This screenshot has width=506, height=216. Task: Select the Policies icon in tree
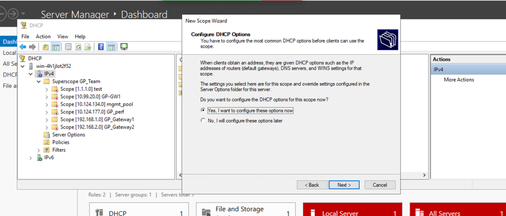[x=47, y=142]
